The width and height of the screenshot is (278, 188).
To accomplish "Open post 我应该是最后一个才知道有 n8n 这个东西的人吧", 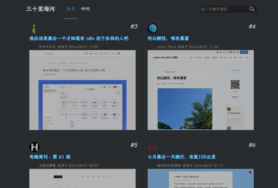I will pyautogui.click(x=79, y=39).
